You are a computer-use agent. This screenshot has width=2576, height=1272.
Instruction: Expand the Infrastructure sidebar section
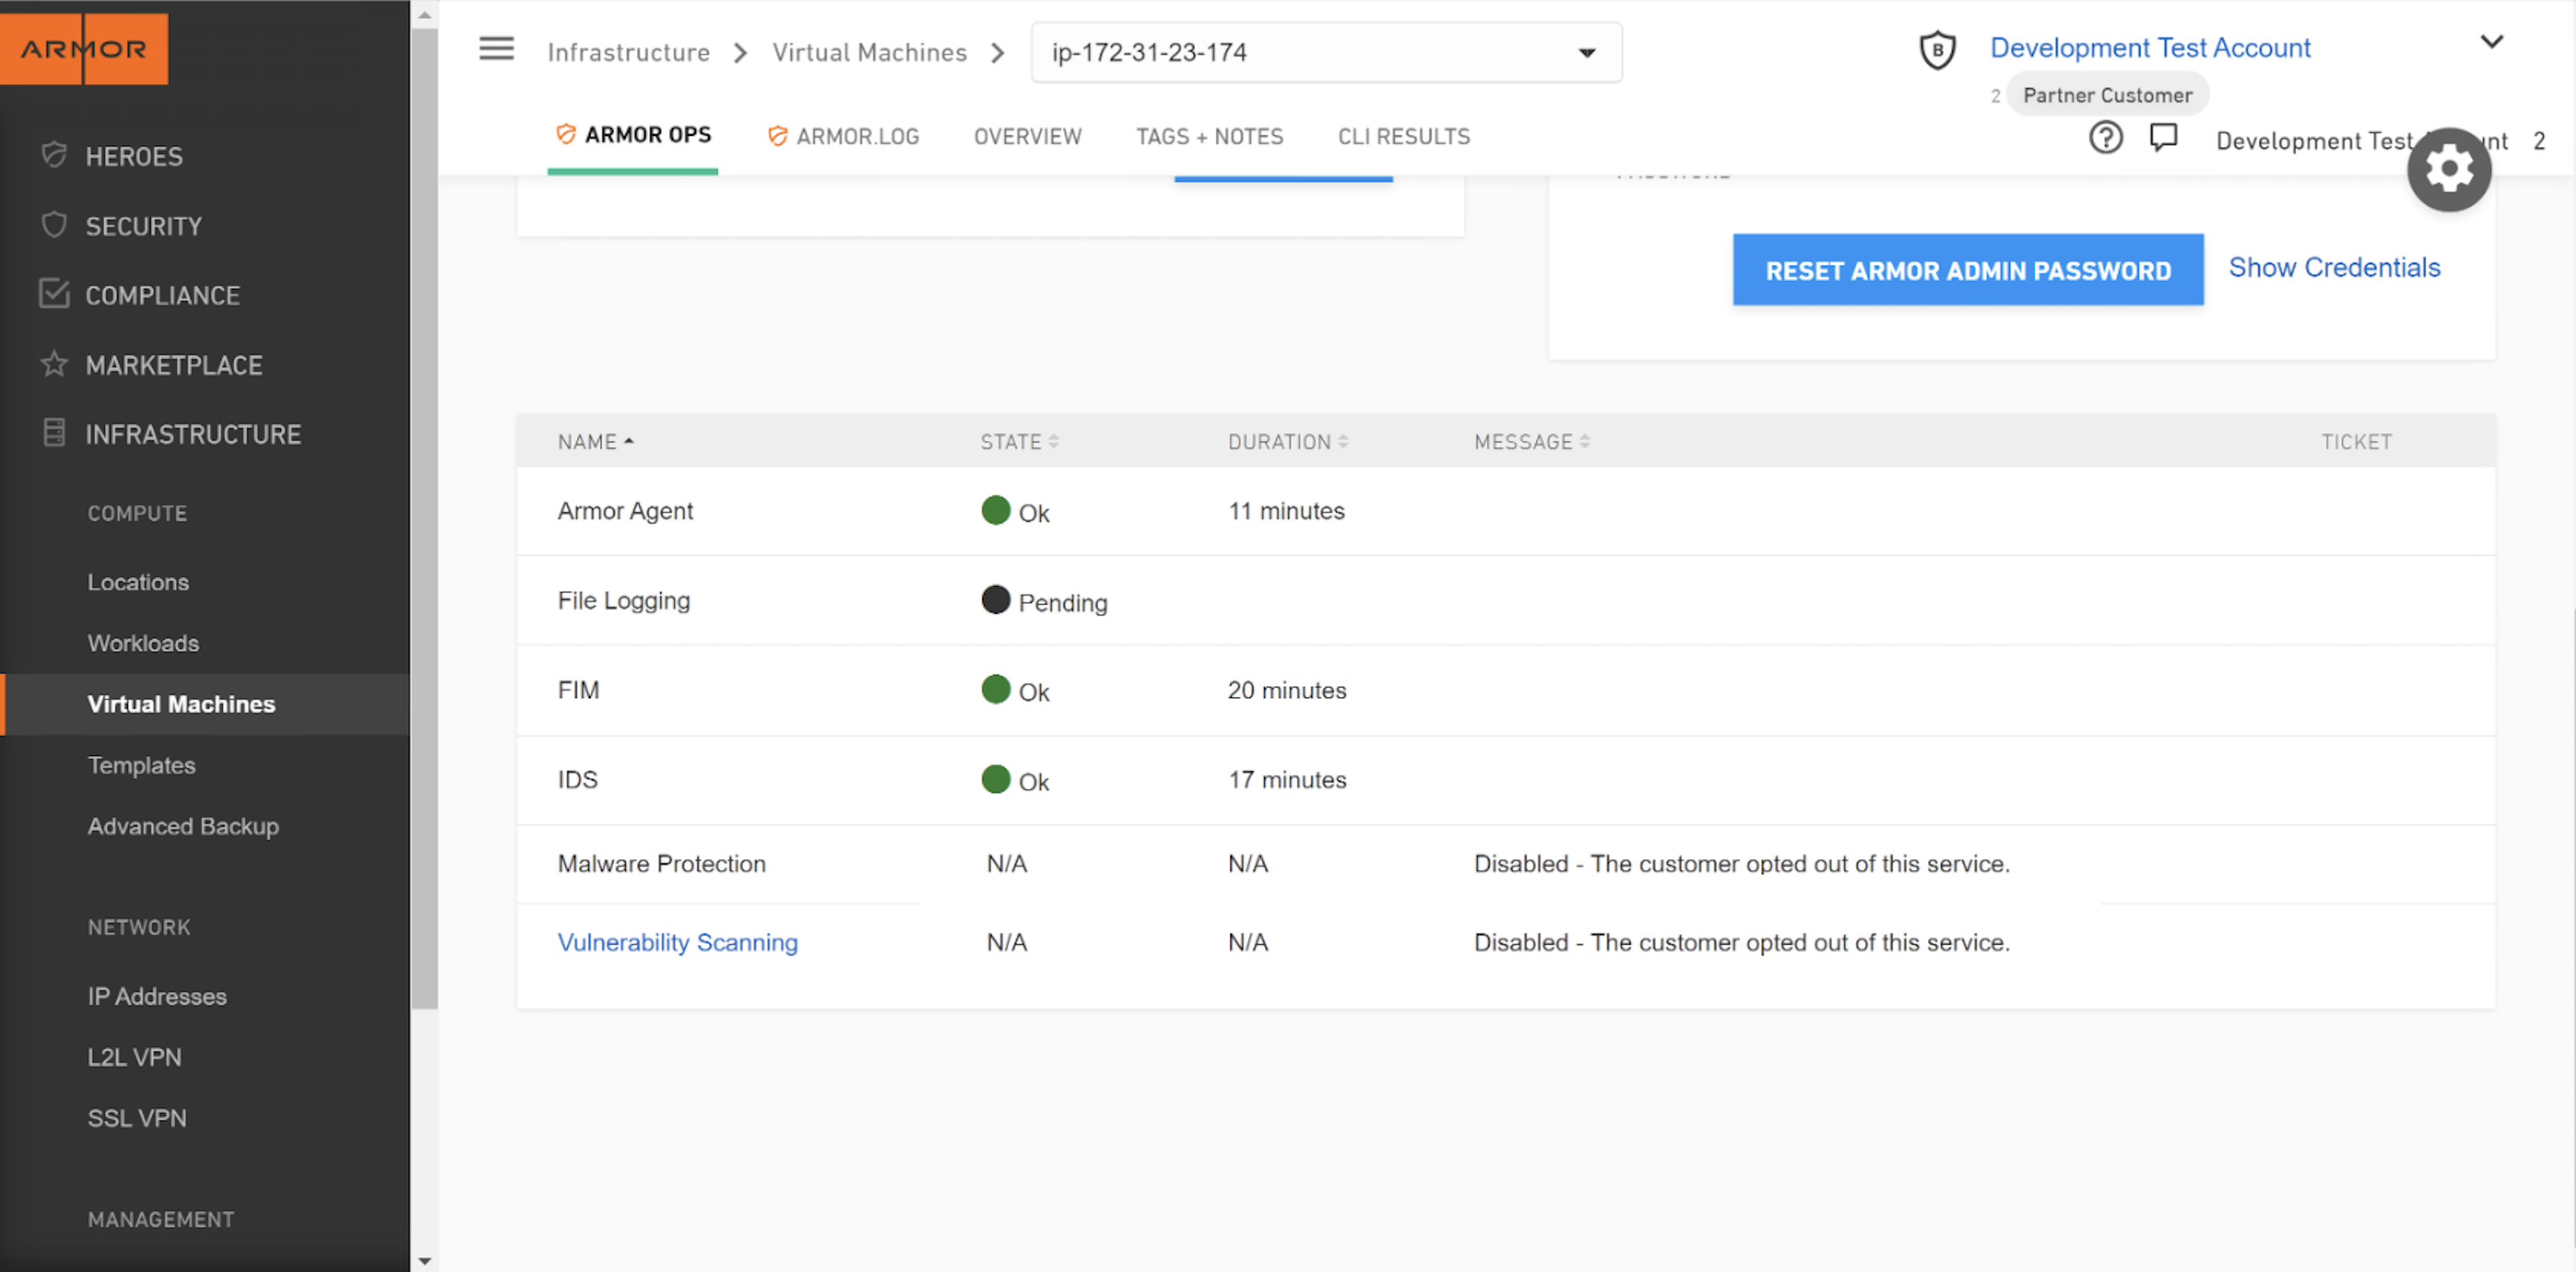click(193, 434)
